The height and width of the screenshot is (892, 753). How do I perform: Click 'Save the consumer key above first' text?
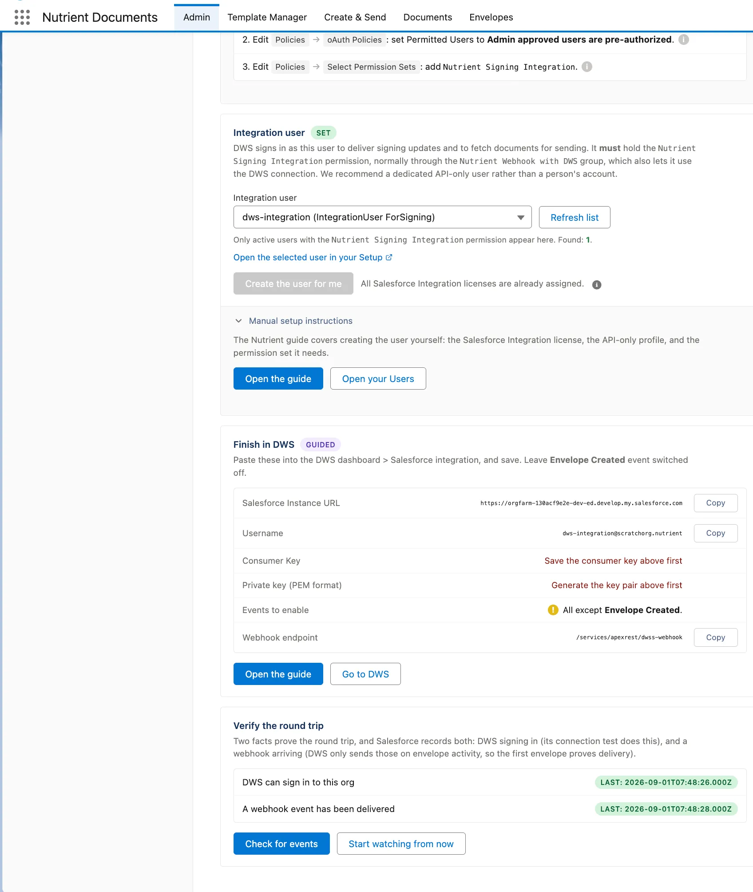tap(613, 561)
